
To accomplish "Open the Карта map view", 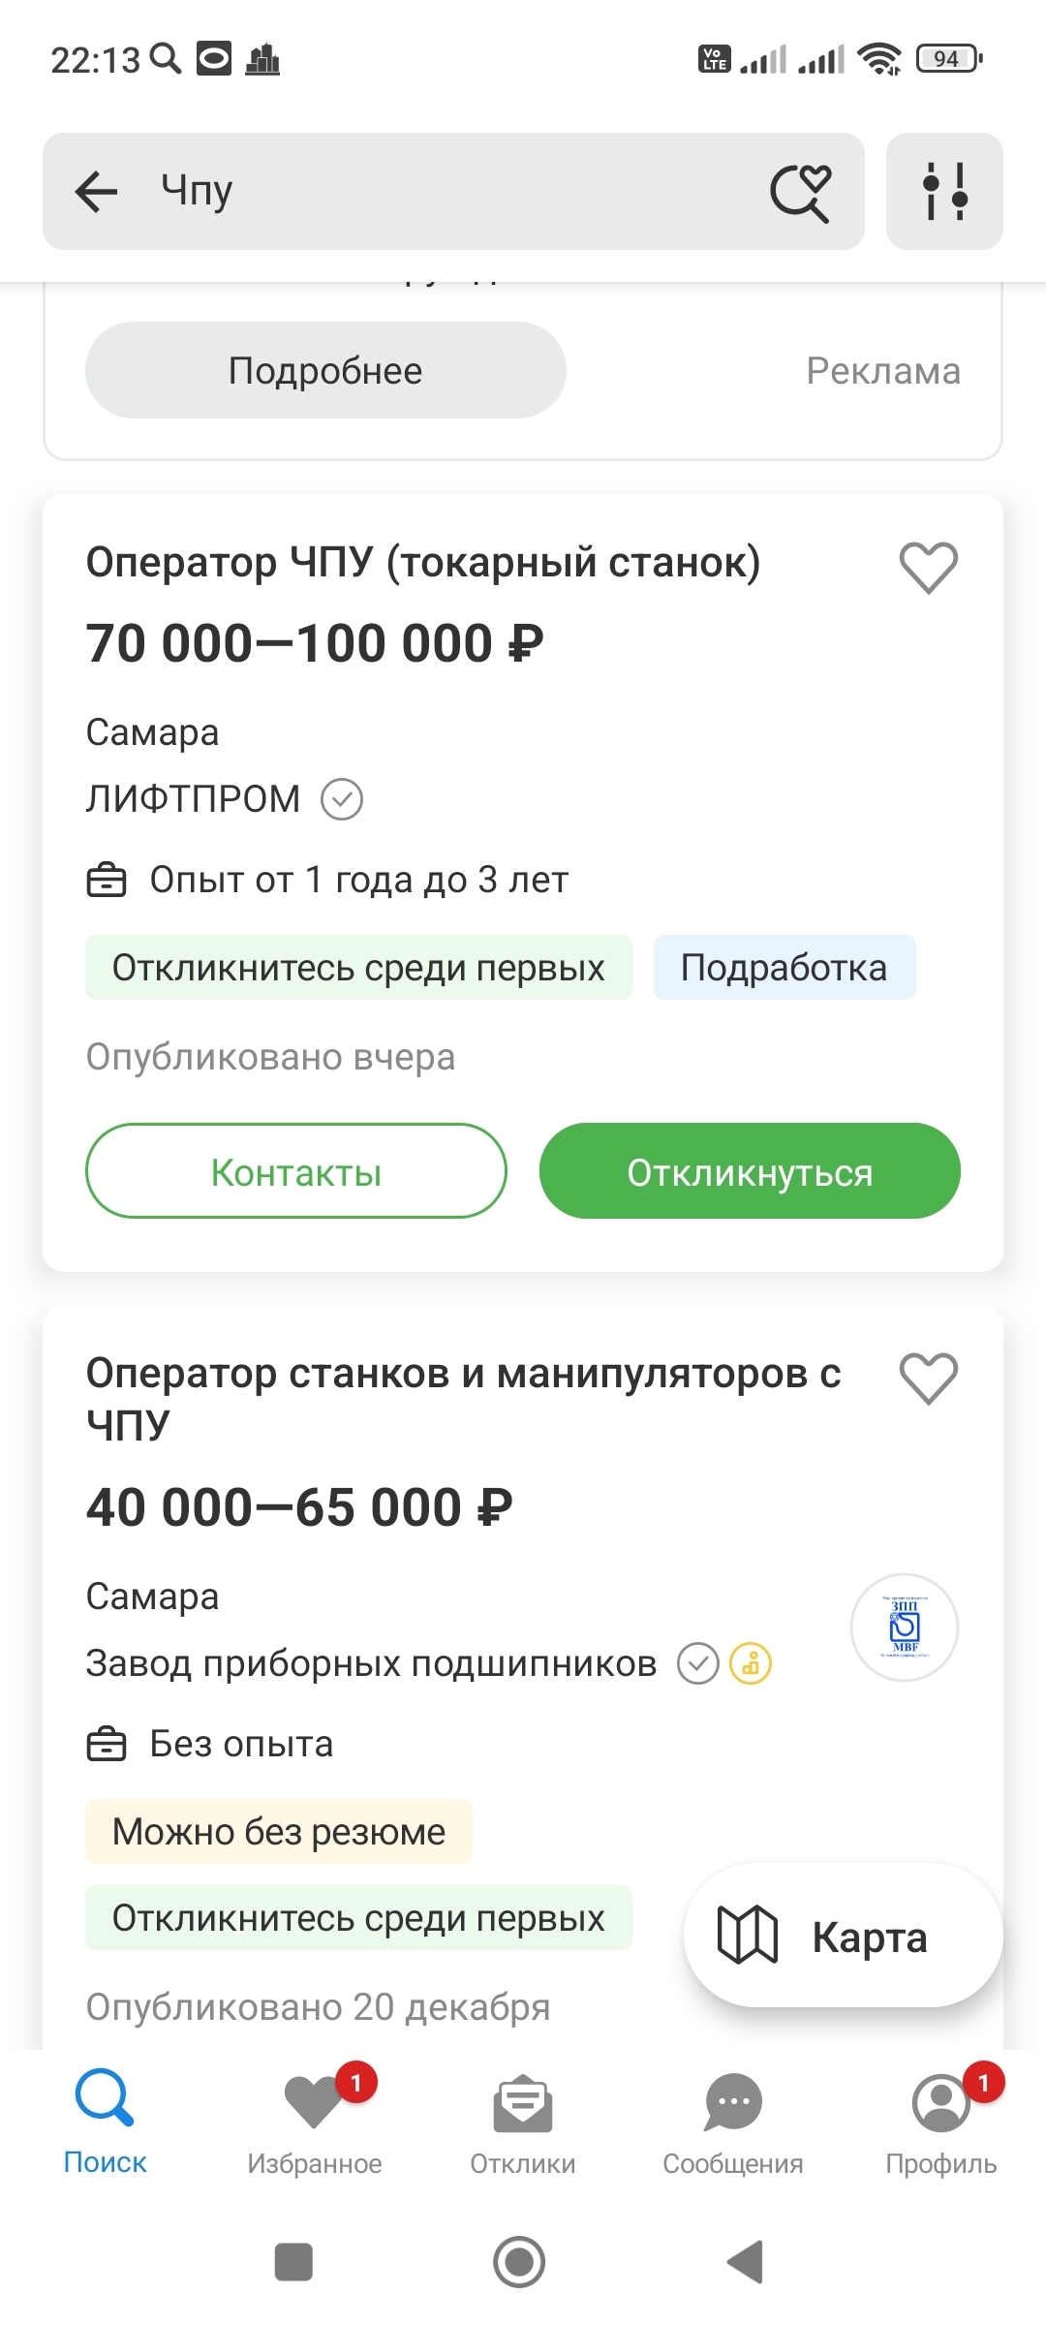I will 843,1937.
